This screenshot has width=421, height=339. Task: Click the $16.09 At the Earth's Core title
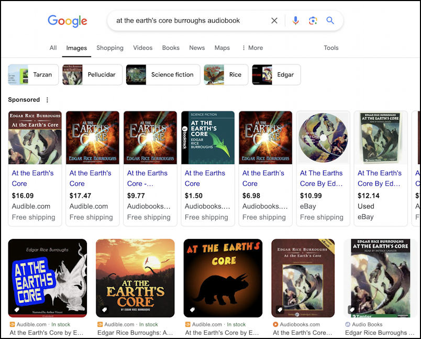point(33,178)
